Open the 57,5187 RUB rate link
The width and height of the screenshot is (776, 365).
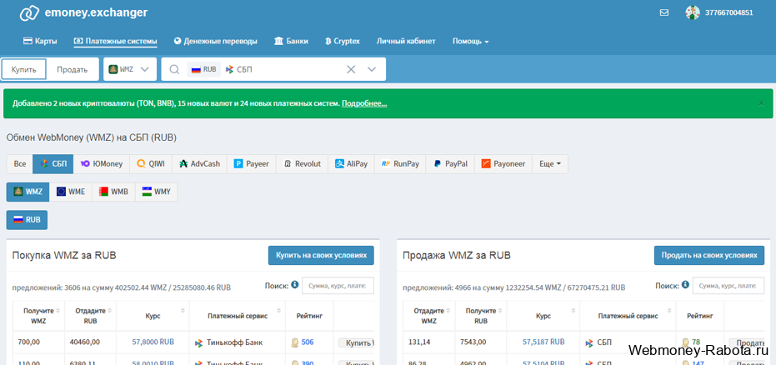543,342
